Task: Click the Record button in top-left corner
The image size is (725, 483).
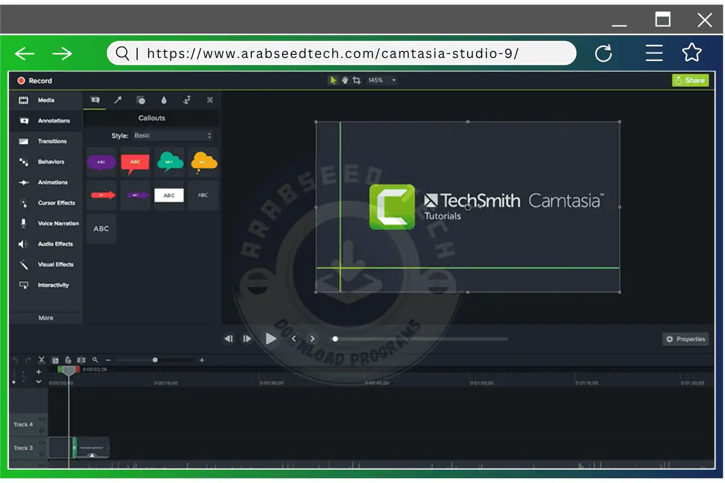Action: tap(33, 80)
